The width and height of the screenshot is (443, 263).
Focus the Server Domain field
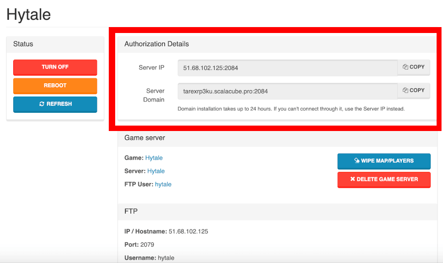(x=287, y=91)
